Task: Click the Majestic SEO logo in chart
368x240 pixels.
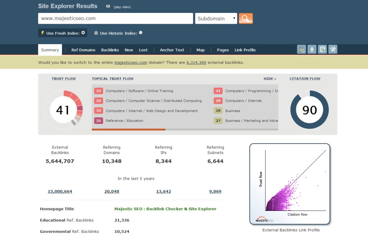Action: tap(264, 220)
